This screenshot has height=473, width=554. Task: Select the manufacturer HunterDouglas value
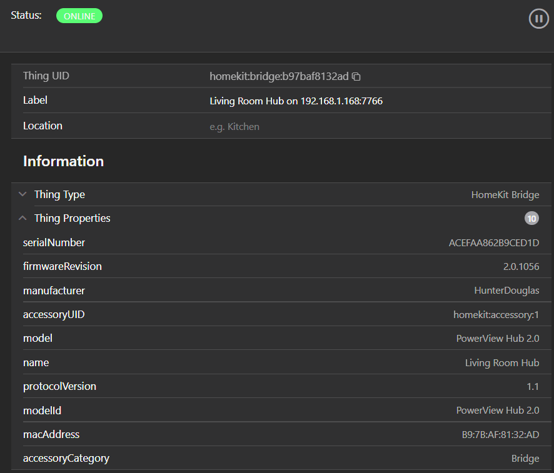(x=506, y=291)
